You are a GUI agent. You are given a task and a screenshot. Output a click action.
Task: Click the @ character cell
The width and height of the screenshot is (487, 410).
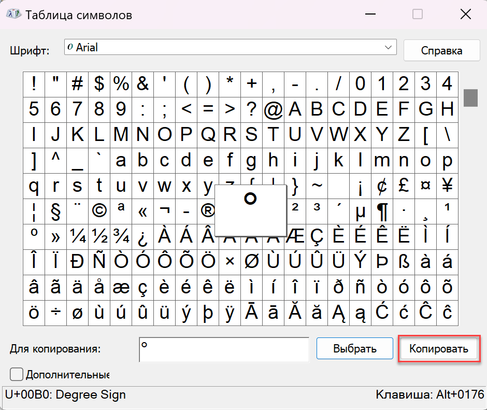click(273, 109)
